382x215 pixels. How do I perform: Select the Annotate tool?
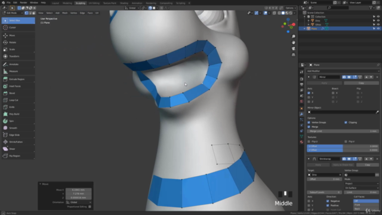coord(19,64)
